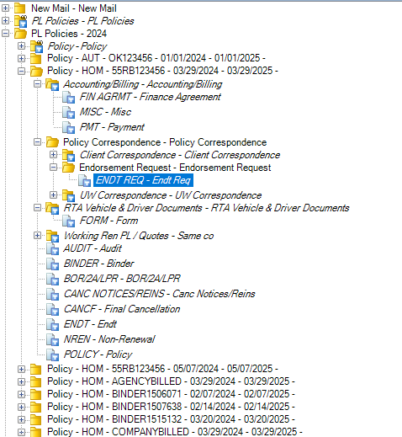Click the Accounting/Billing filtered folder icon

[x=52, y=84]
